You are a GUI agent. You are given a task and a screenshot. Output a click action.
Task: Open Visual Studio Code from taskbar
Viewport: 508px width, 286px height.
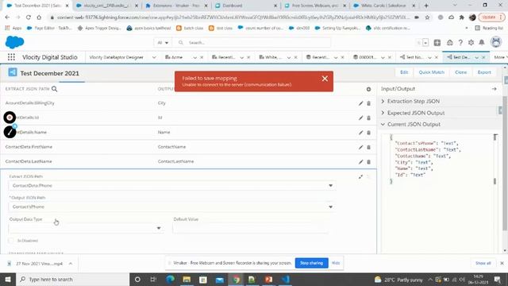pos(286,279)
